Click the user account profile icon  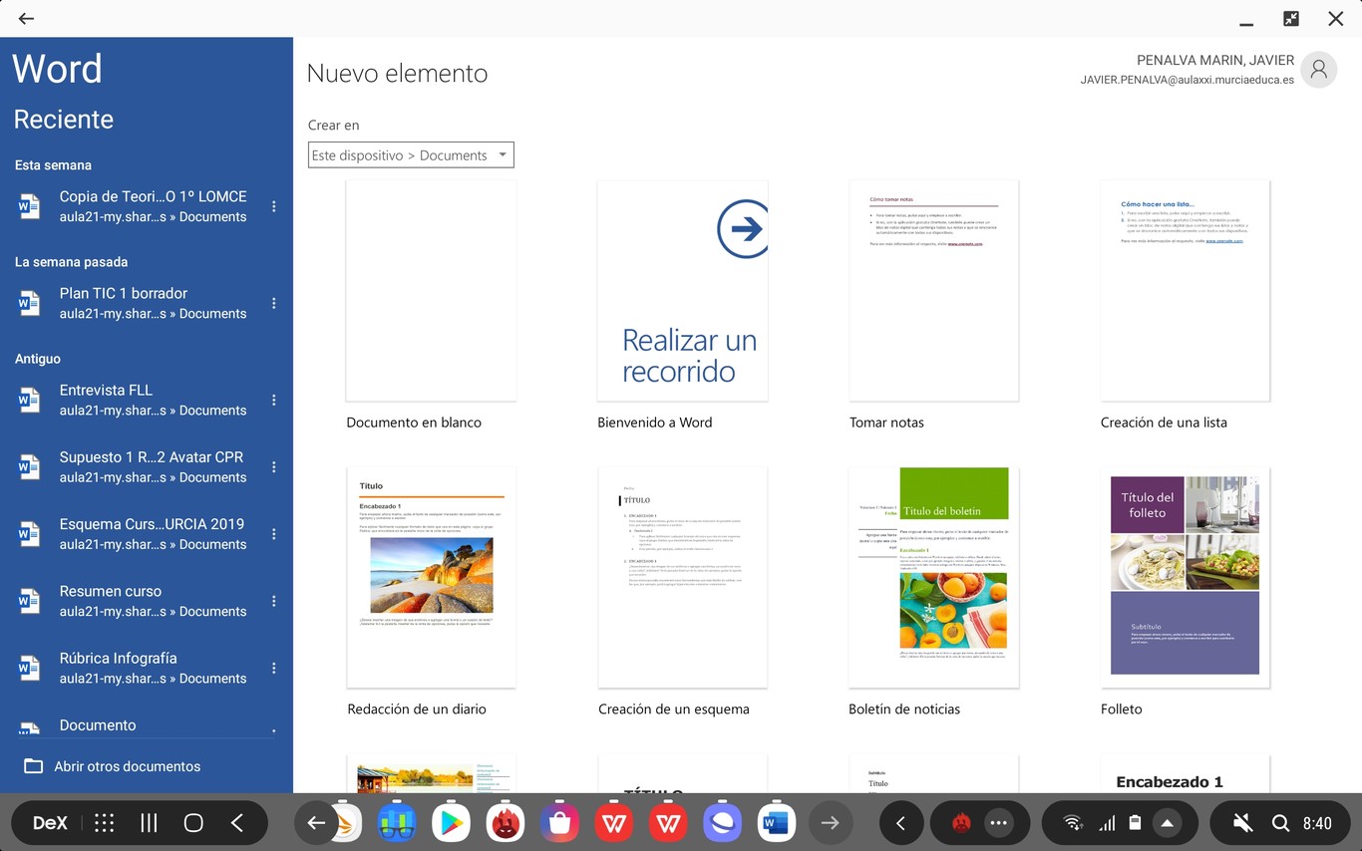point(1318,70)
